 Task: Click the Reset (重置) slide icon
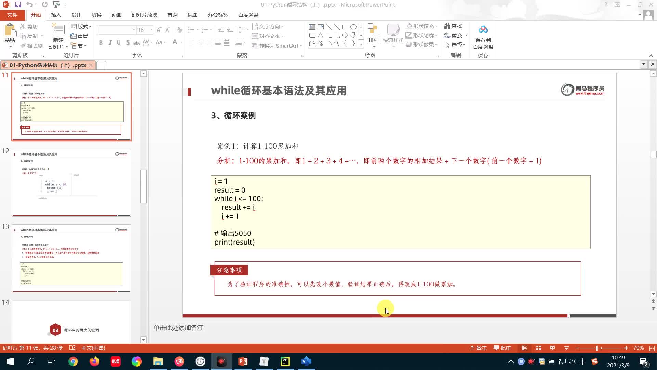click(73, 36)
